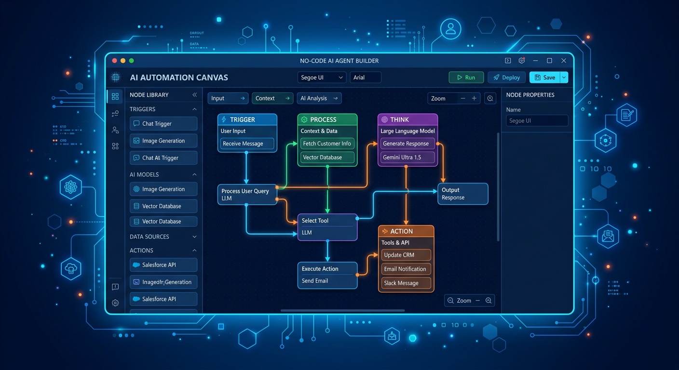Open the workflow connections sidebar icon
This screenshot has width=679, height=370.
(x=115, y=114)
